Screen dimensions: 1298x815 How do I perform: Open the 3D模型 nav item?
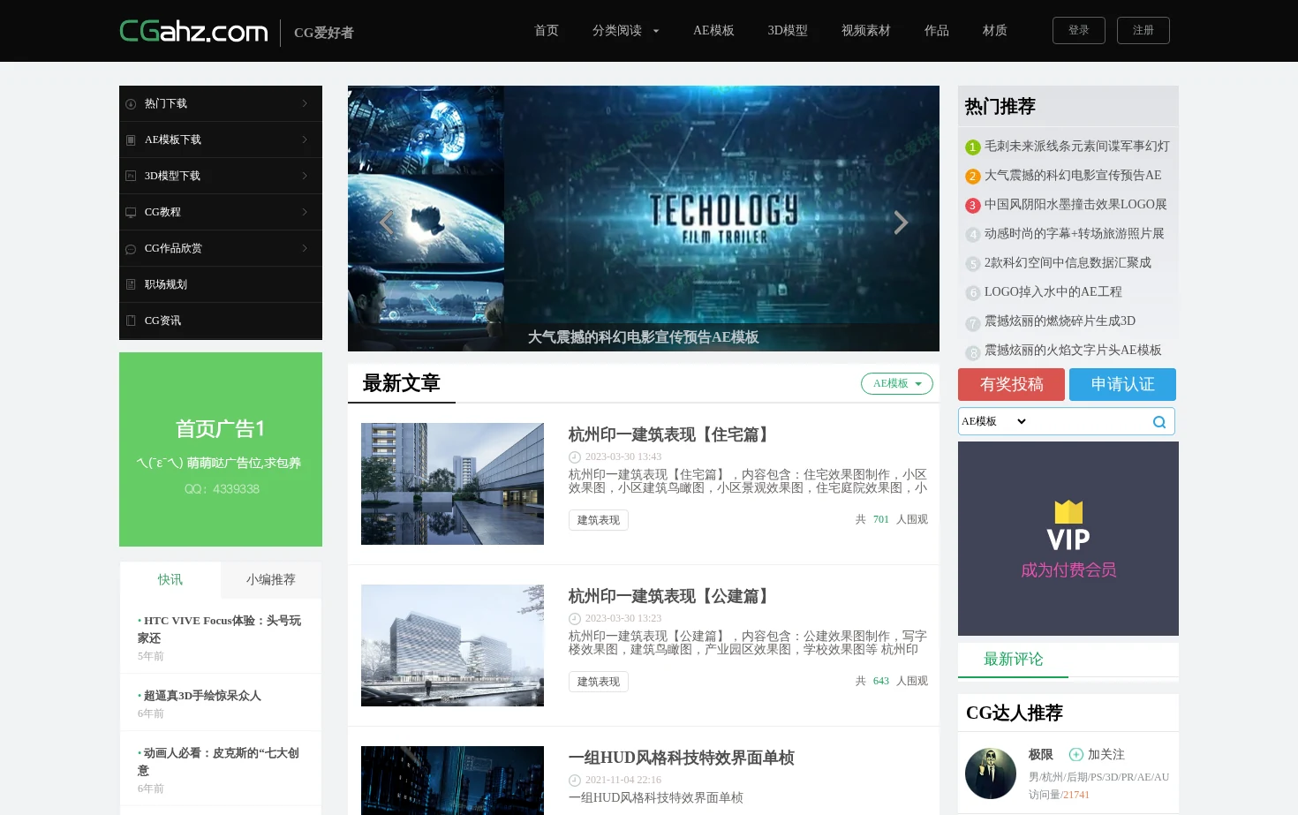[788, 31]
